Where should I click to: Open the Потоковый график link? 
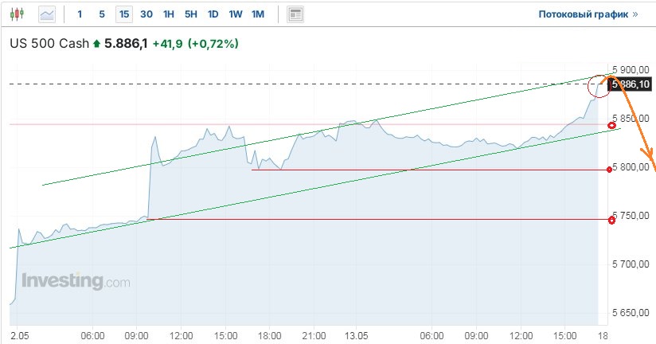[x=588, y=14]
